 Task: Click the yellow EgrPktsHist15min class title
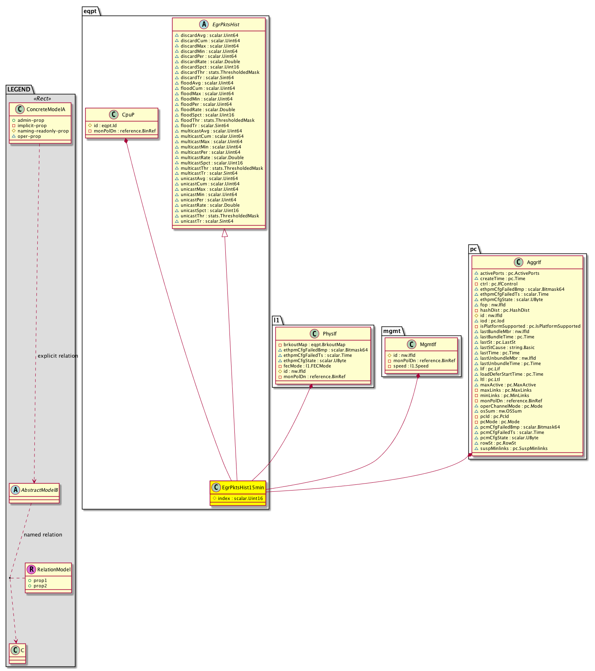[243, 488]
